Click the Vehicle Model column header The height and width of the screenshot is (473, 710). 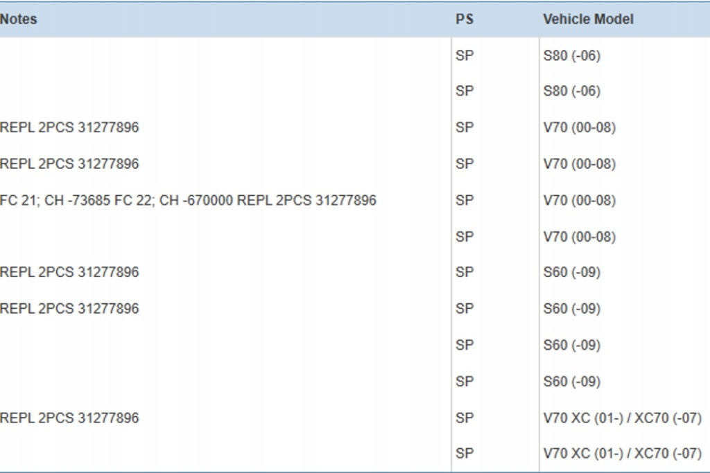[589, 19]
